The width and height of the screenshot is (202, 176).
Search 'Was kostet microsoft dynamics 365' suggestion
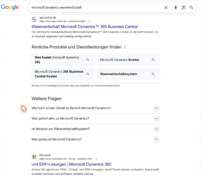pos(63,60)
